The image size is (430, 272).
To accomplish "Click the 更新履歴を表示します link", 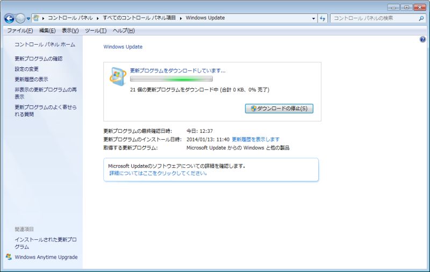I will point(256,140).
